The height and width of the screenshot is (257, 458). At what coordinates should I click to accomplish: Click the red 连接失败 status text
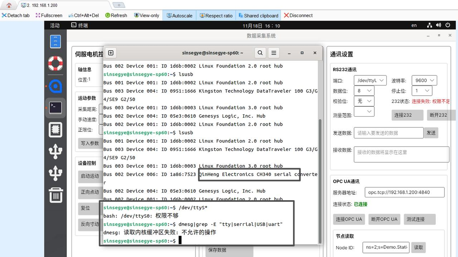pyautogui.click(x=431, y=101)
